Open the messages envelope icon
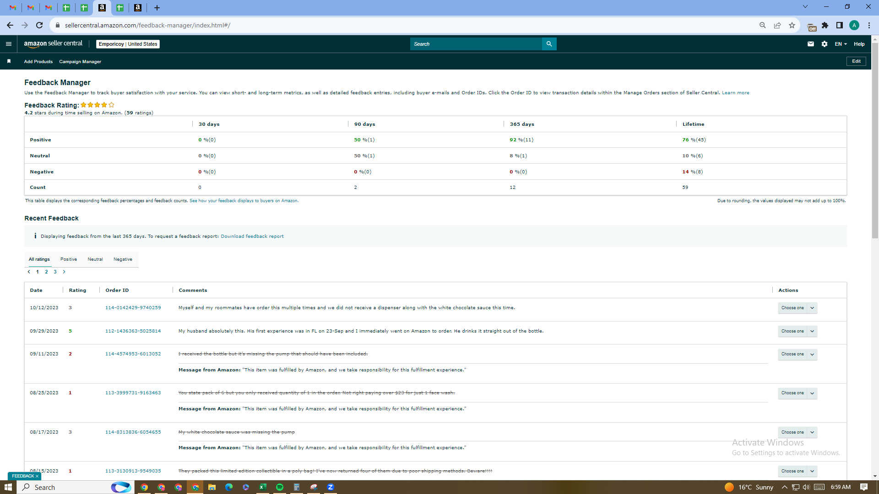Screen dimensions: 879x494 811,44
